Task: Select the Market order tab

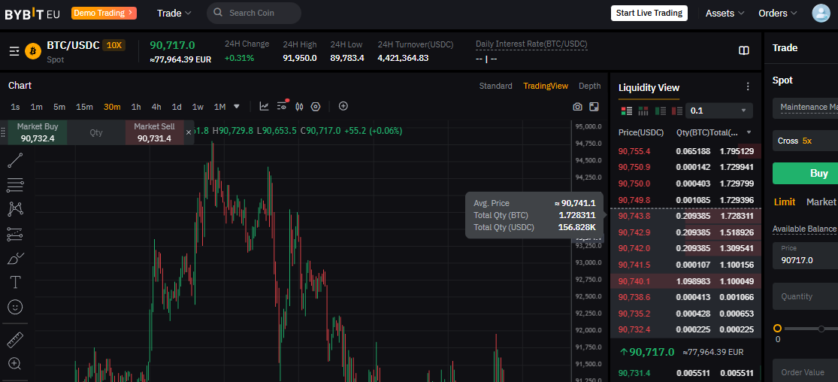Action: 821,202
